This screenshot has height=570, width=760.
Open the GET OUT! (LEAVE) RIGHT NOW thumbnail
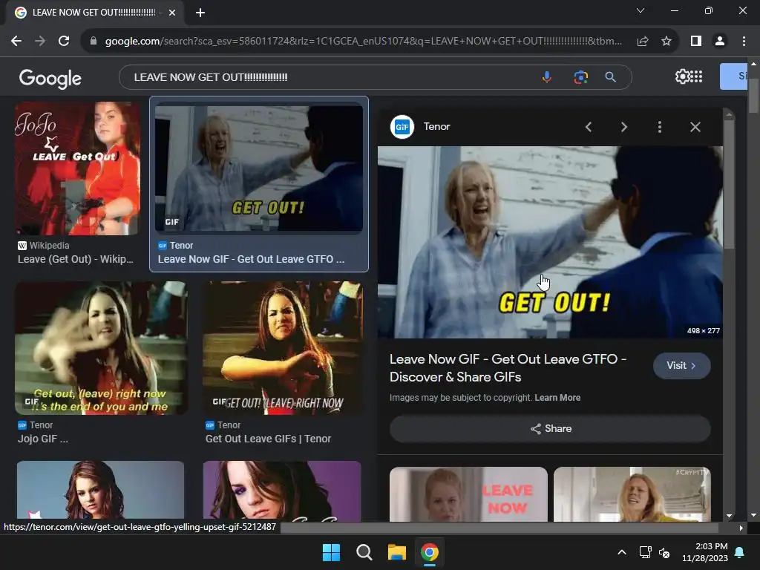(x=282, y=348)
